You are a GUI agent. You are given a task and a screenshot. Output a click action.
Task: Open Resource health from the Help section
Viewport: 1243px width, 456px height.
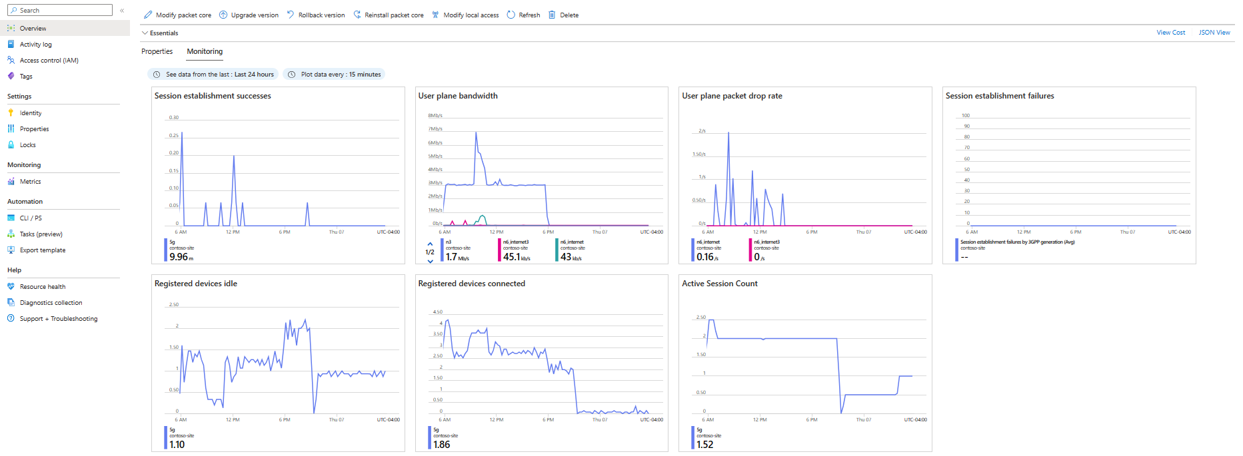pyautogui.click(x=43, y=287)
